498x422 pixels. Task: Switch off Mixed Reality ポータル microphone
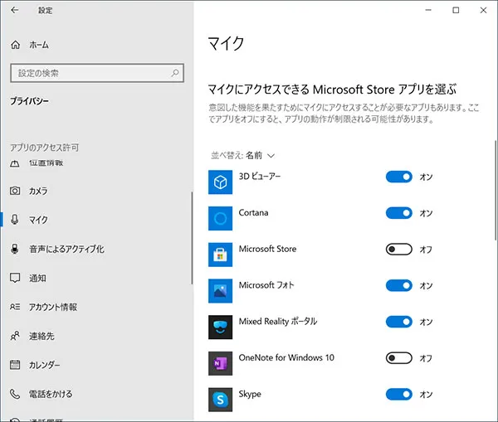399,322
